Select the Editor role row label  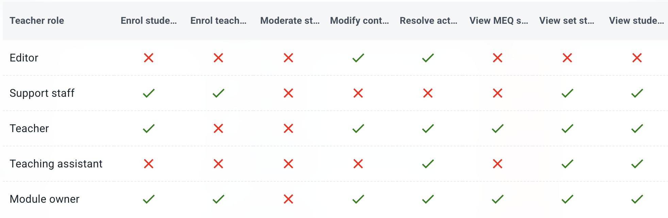[24, 58]
